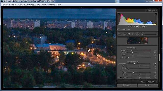Click the Color Smoothness slider
This screenshot has width=163, height=91.
click(x=139, y=77)
